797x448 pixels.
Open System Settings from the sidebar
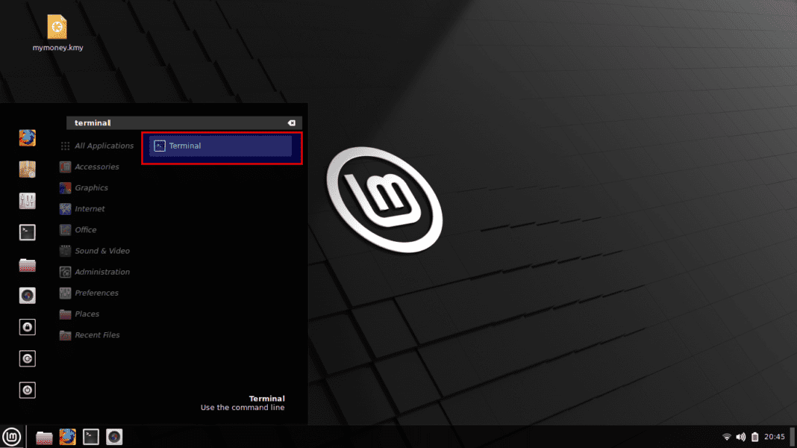coord(27,201)
